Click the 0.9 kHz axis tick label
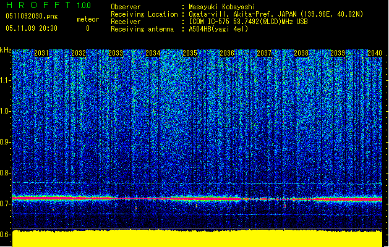Image resolution: width=389 pixels, height=247 pixels. (x=6, y=142)
